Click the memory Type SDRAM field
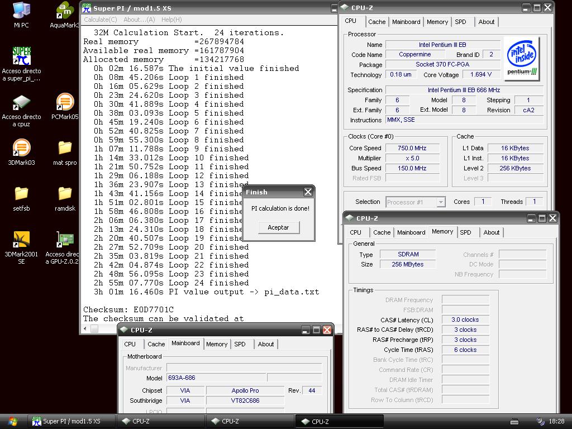 tap(408, 254)
